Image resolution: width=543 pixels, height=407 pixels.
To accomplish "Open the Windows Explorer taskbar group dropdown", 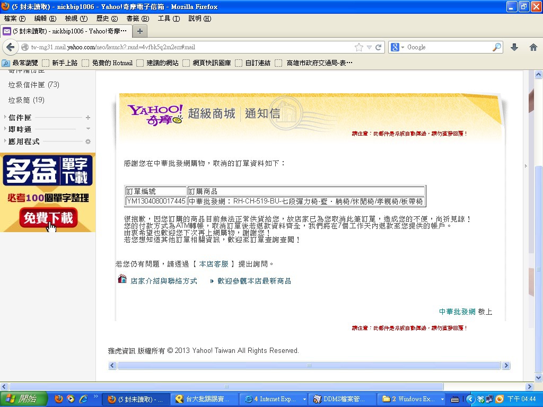I will [x=442, y=400].
